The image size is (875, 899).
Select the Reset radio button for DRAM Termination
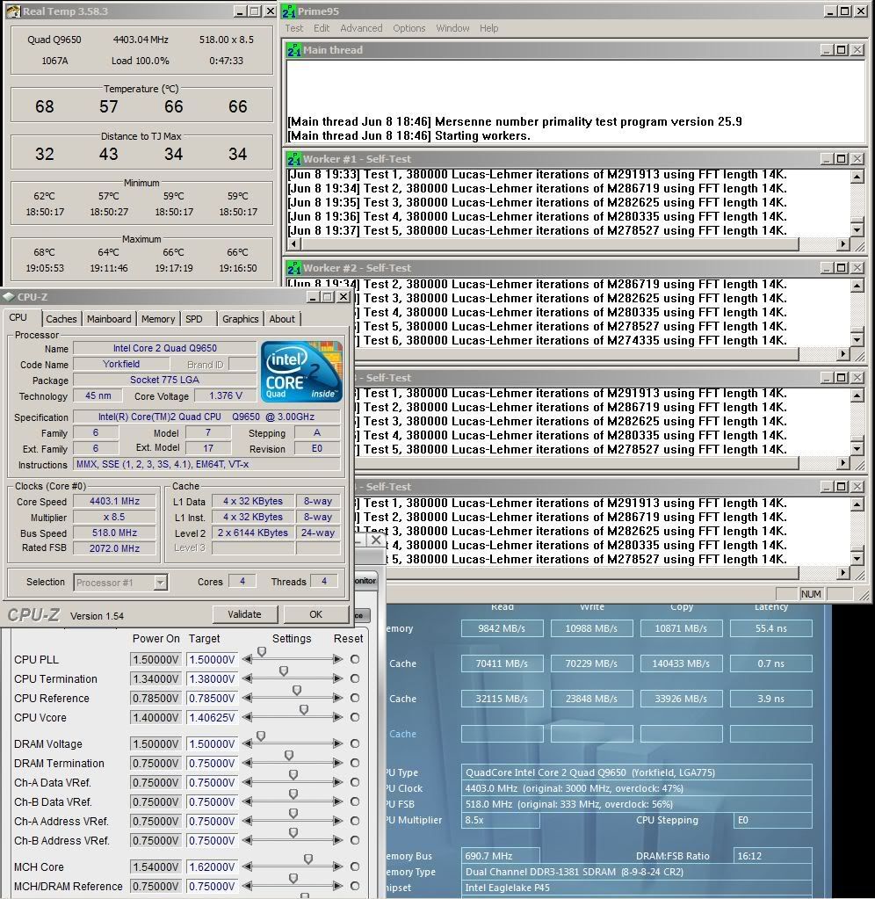(355, 763)
